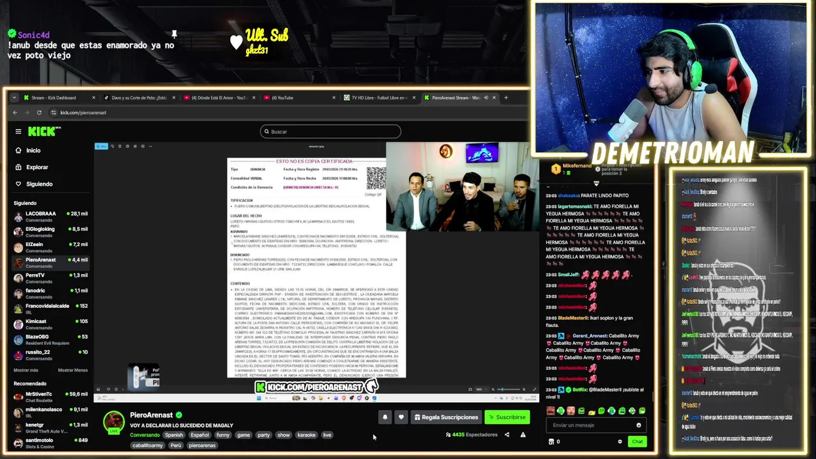
Task: Select the game tag
Action: (x=244, y=435)
